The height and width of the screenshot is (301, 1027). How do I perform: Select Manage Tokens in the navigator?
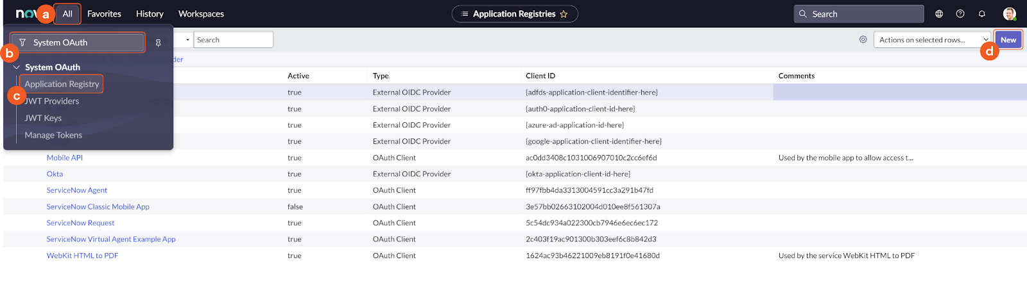[x=53, y=135]
